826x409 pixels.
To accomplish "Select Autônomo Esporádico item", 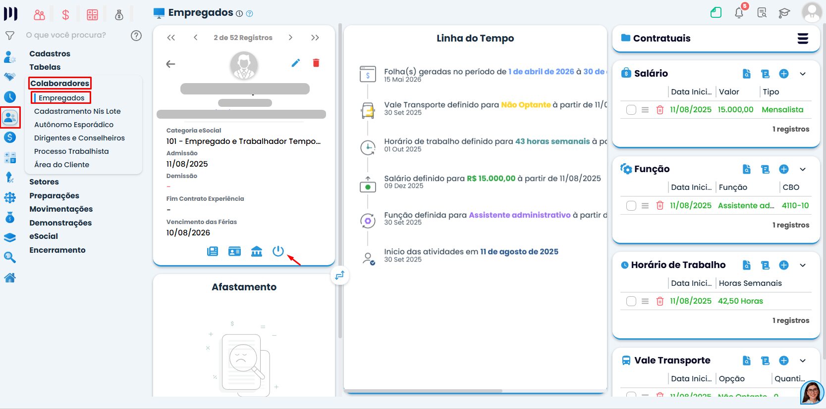I will click(x=74, y=125).
